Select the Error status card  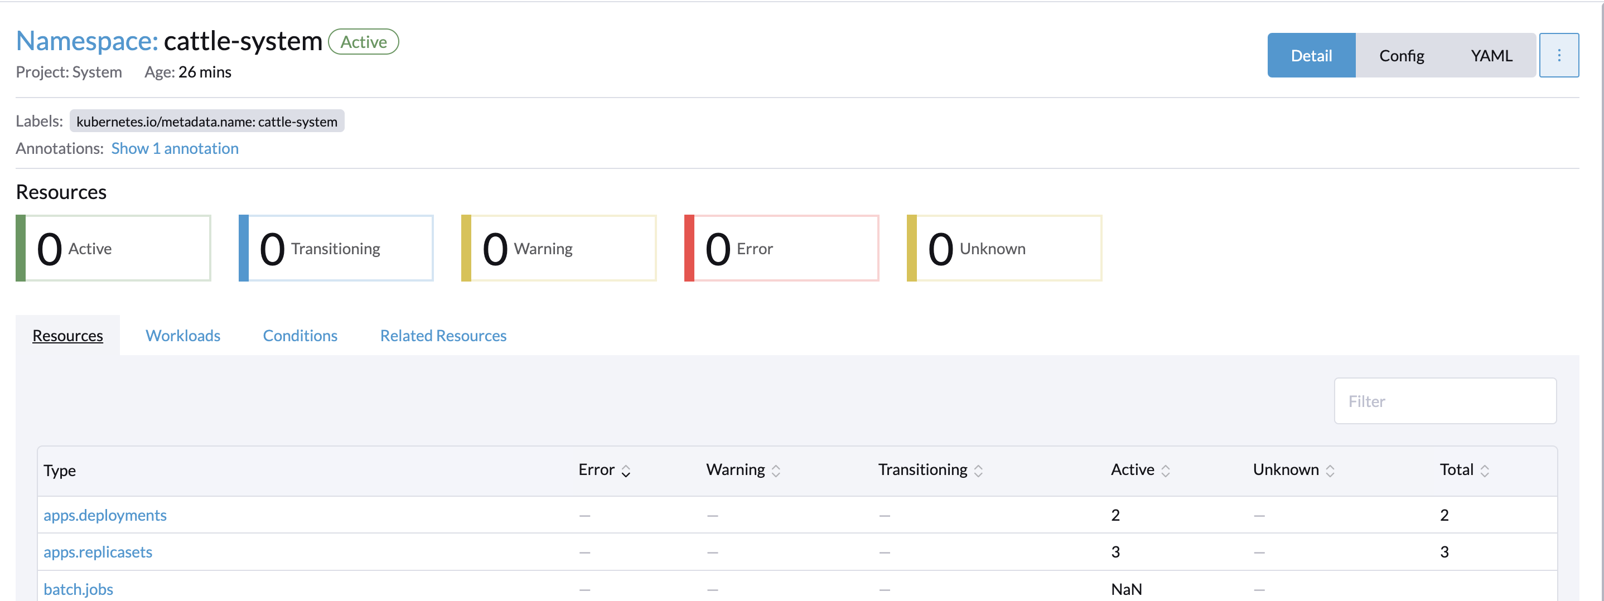781,248
